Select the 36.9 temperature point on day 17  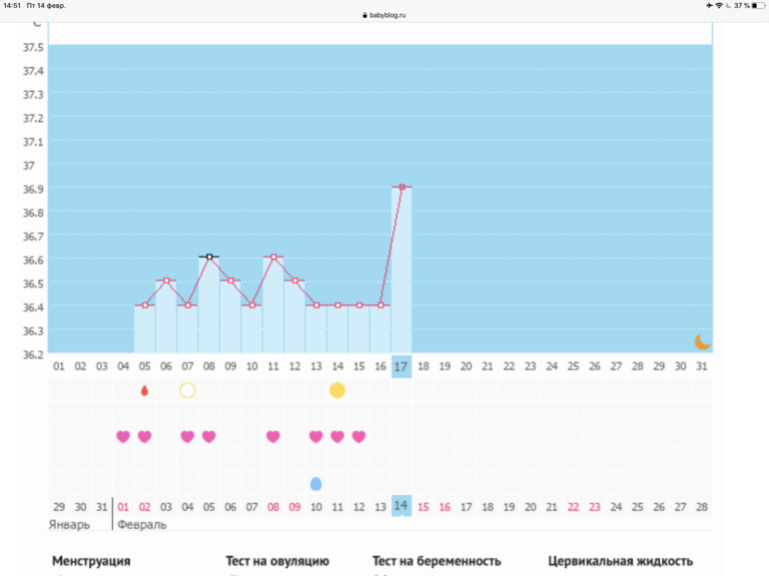pos(401,187)
